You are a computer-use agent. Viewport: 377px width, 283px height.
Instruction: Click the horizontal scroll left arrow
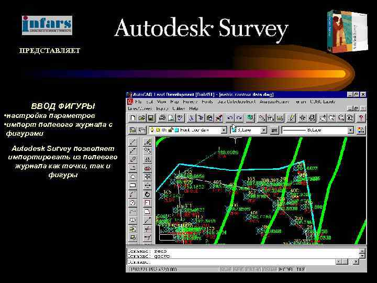point(338,262)
